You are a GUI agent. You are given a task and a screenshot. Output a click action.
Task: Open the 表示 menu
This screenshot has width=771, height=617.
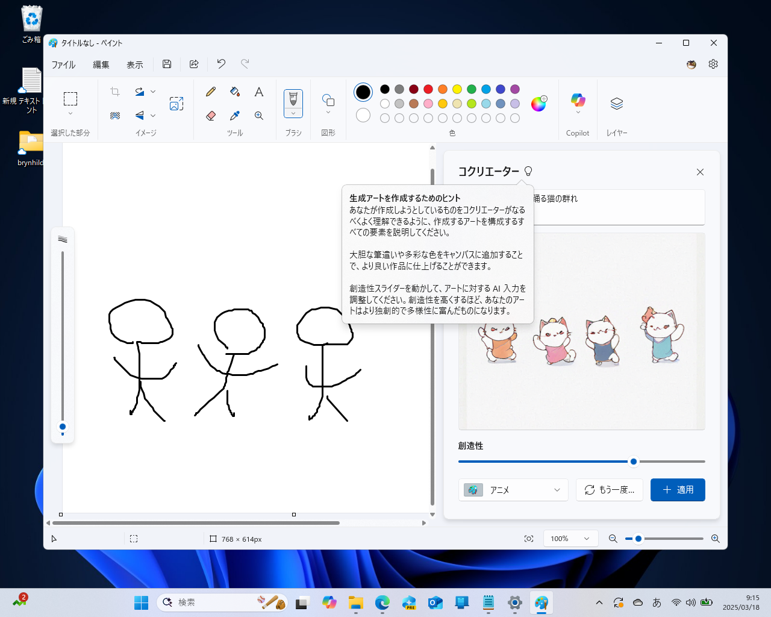(134, 64)
